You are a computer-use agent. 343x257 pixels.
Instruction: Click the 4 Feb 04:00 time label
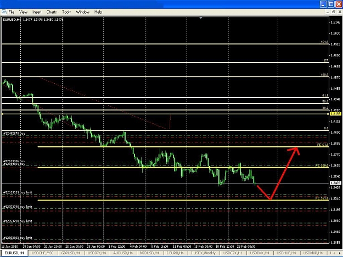(138, 246)
